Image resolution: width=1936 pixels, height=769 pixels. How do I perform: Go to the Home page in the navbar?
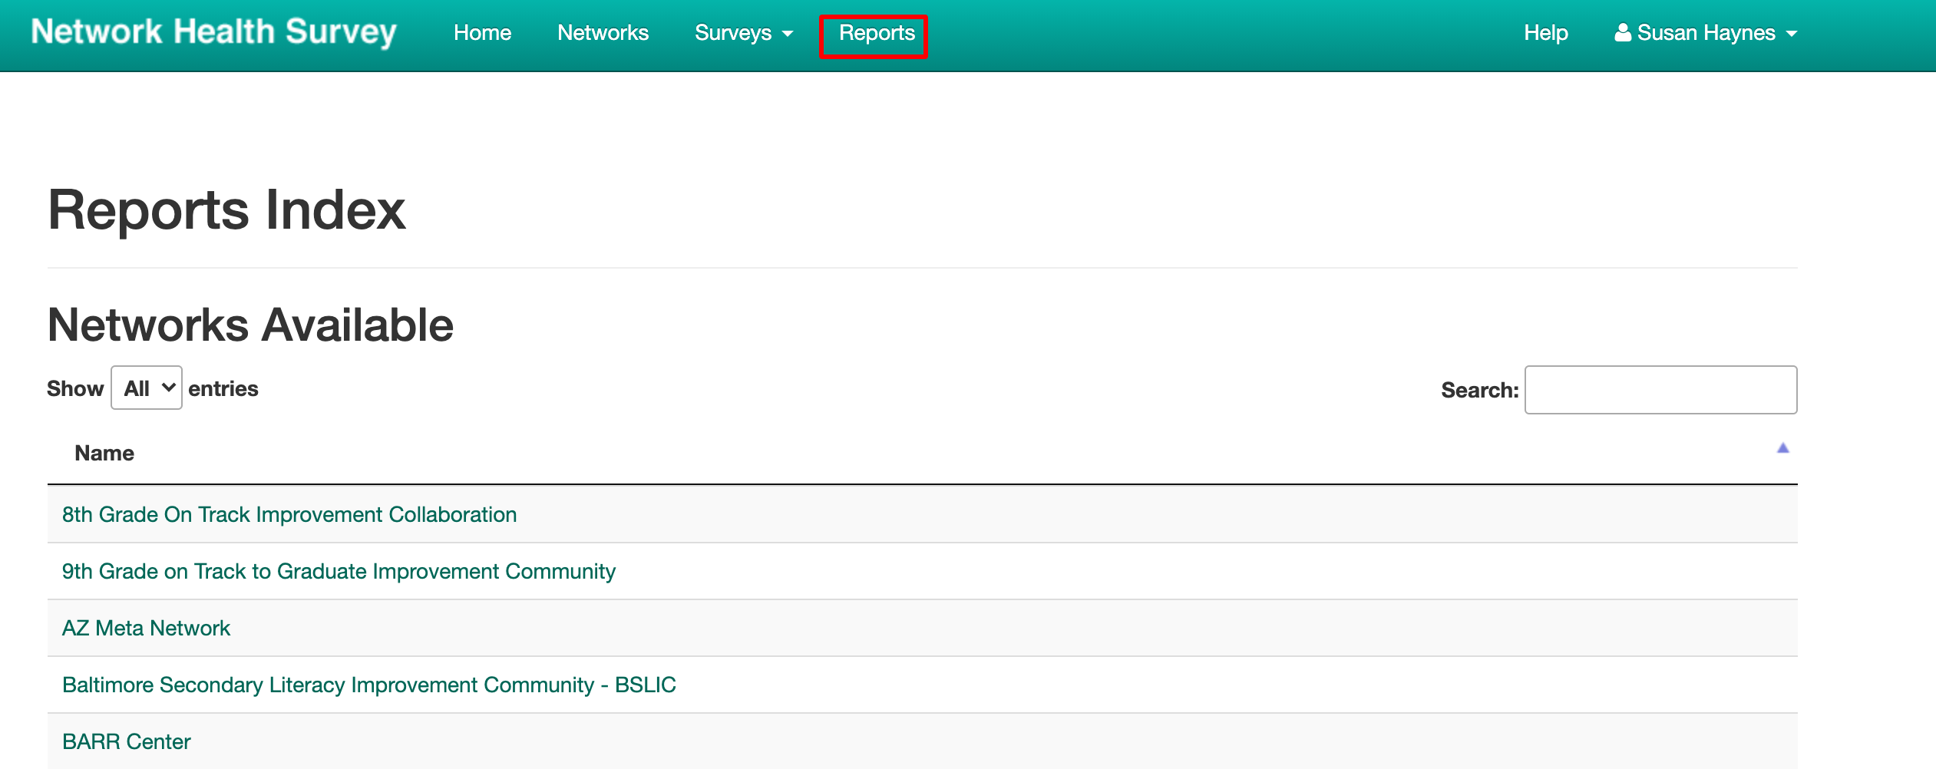[482, 33]
